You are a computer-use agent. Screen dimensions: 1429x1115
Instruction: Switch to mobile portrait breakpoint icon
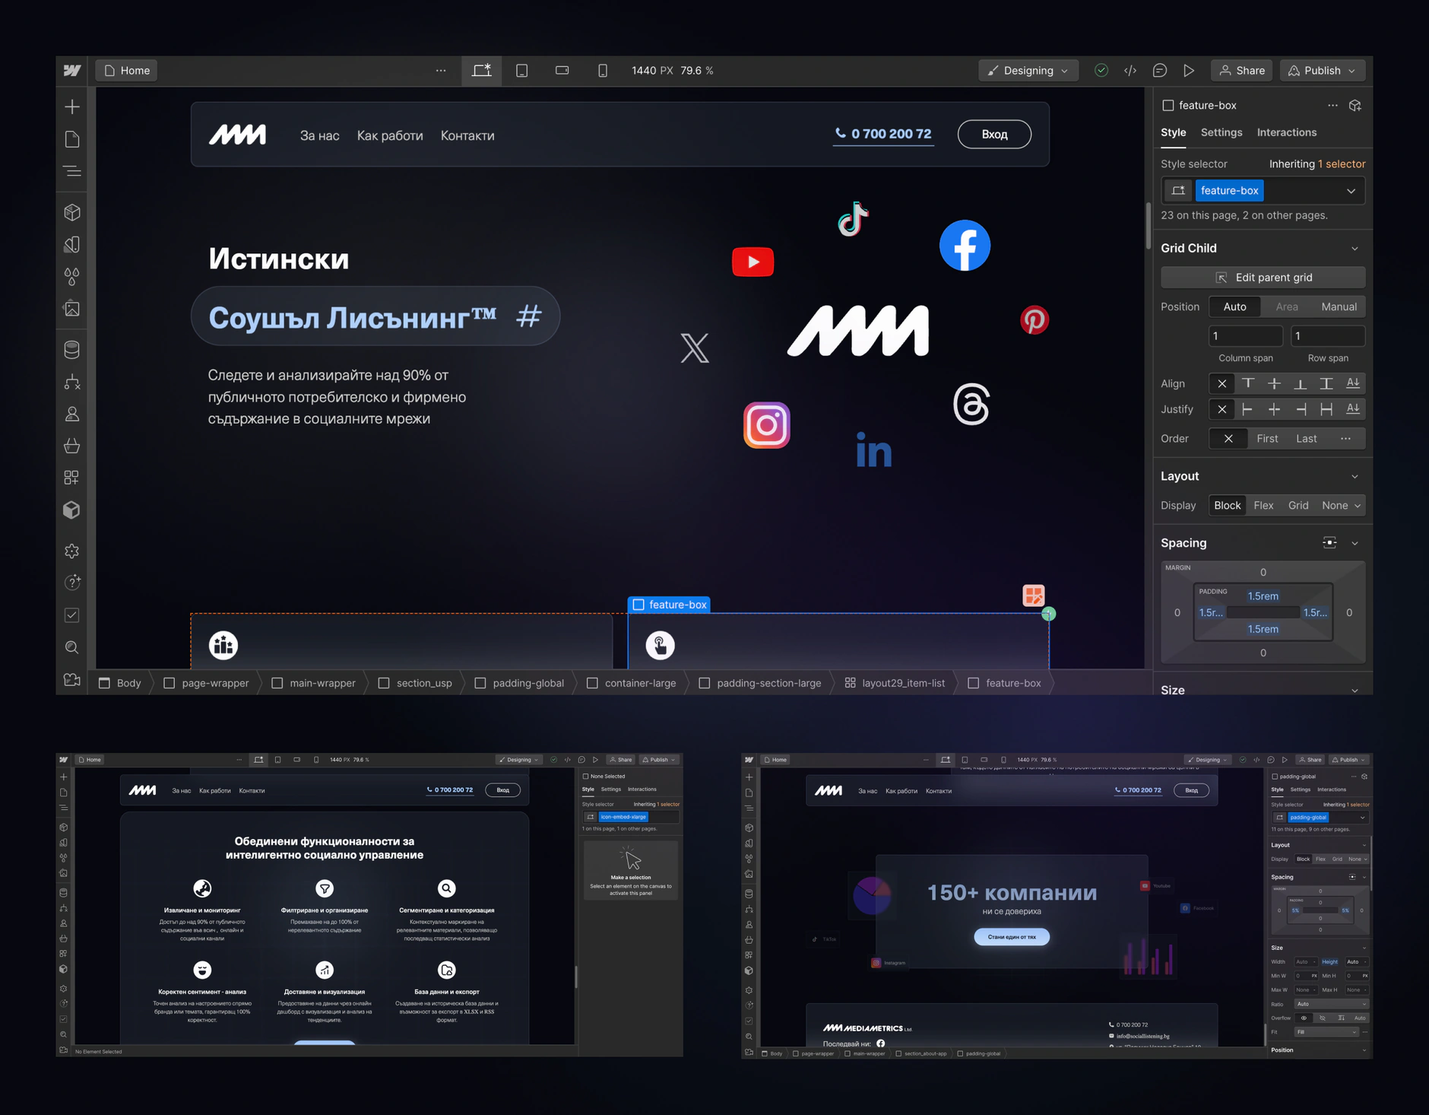pyautogui.click(x=603, y=71)
